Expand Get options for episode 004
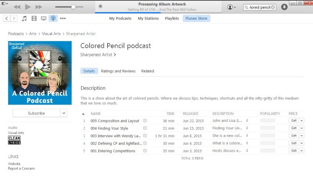The width and height of the screenshot is (313, 178). click(302, 128)
